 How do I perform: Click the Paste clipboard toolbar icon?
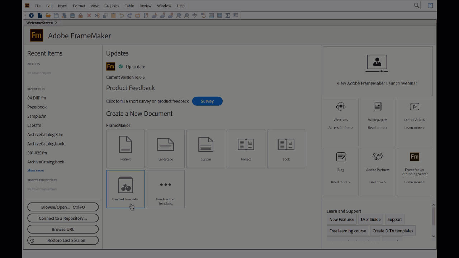coord(113,15)
